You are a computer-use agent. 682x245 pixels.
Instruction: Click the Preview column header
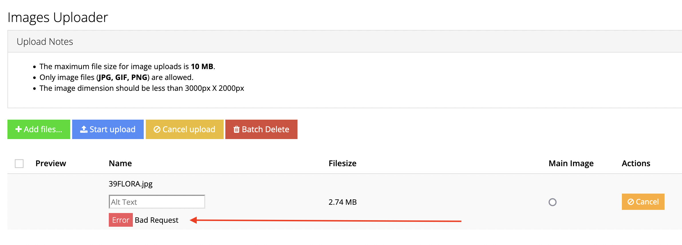click(51, 163)
